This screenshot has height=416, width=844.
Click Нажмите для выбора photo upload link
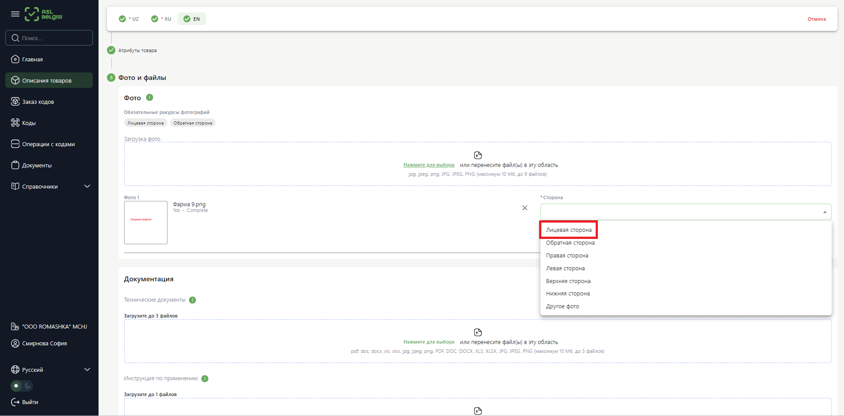(x=429, y=165)
